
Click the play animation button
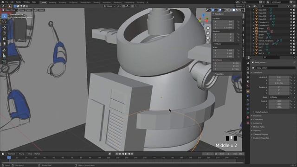[x=126, y=154]
